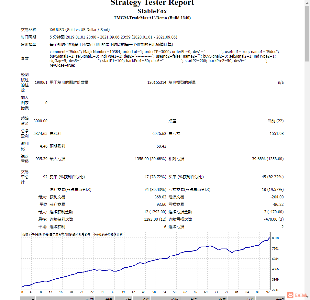
Task: Click the balance curve chart
Action: pyautogui.click(x=146, y=261)
